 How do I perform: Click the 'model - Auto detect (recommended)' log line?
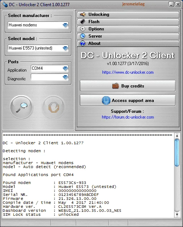tap(44, 167)
